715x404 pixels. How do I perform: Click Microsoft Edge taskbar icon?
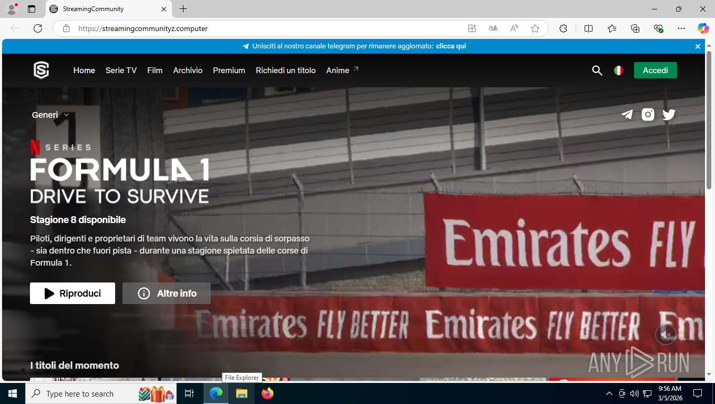216,393
